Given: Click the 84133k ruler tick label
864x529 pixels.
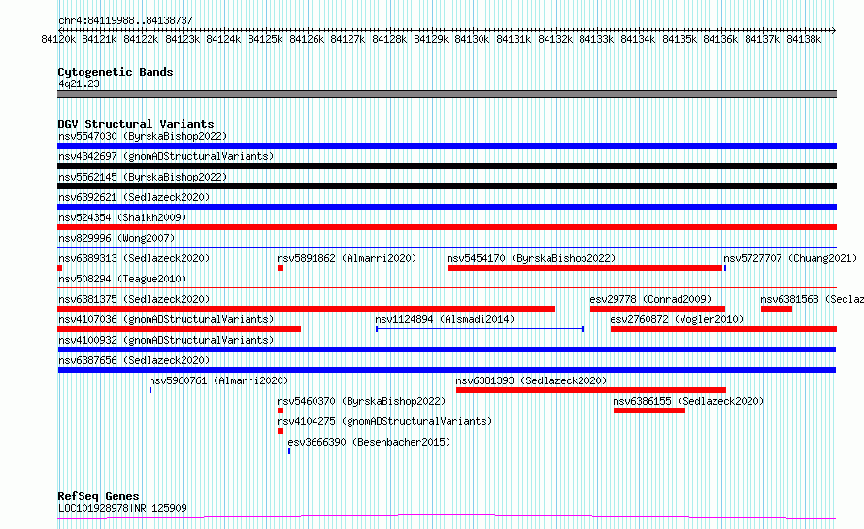Looking at the screenshot, I should click(x=596, y=39).
